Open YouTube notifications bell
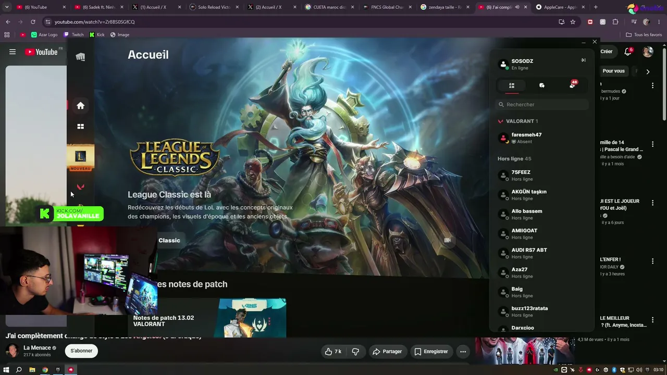The image size is (667, 375). 628,52
